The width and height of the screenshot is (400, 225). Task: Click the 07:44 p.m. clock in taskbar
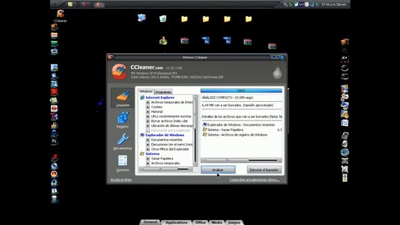point(329,4)
